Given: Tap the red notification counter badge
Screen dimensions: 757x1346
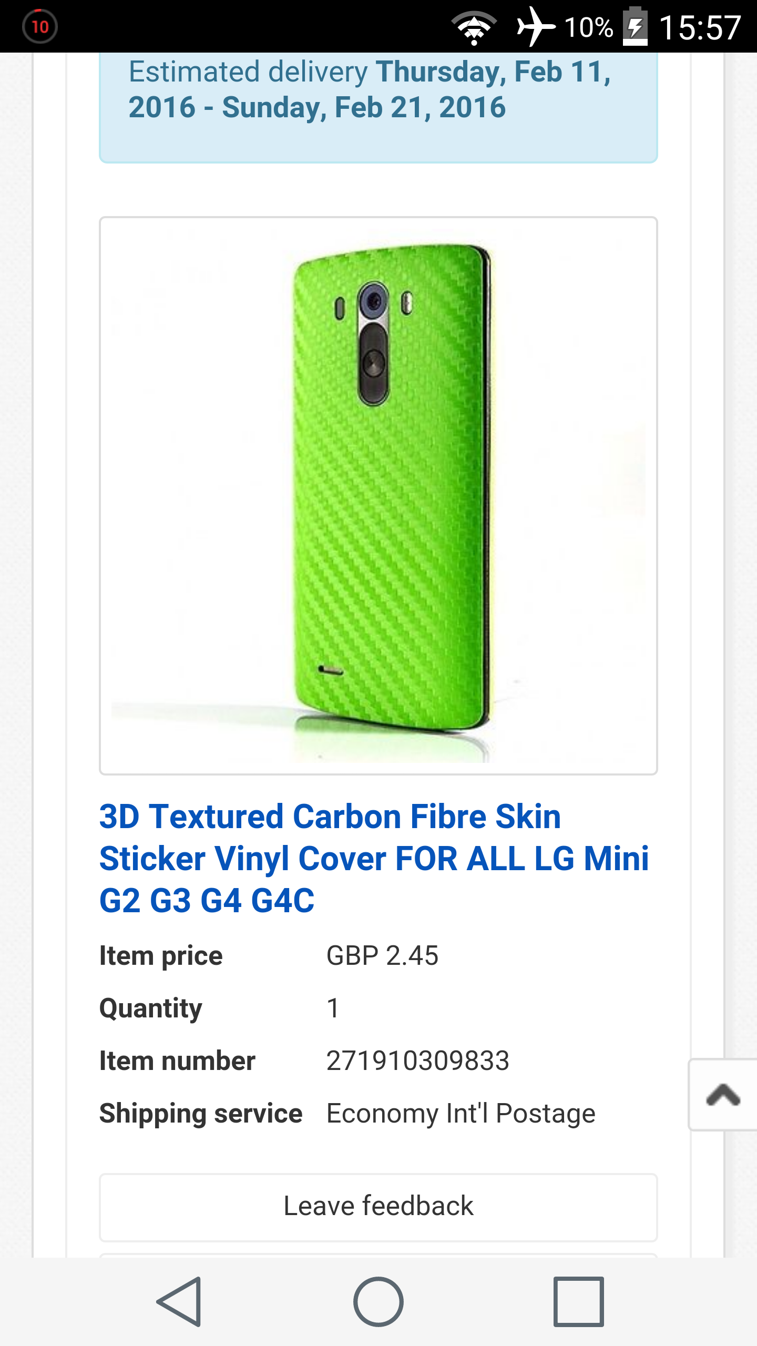Looking at the screenshot, I should tap(40, 26).
